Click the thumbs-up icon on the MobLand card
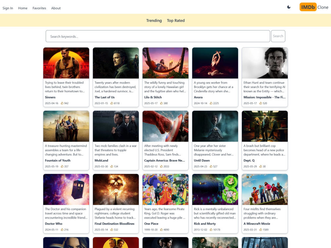The height and width of the screenshot is (248, 331). (112, 166)
